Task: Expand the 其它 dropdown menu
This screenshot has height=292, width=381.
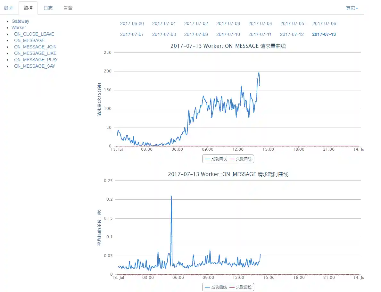Action: [x=352, y=8]
